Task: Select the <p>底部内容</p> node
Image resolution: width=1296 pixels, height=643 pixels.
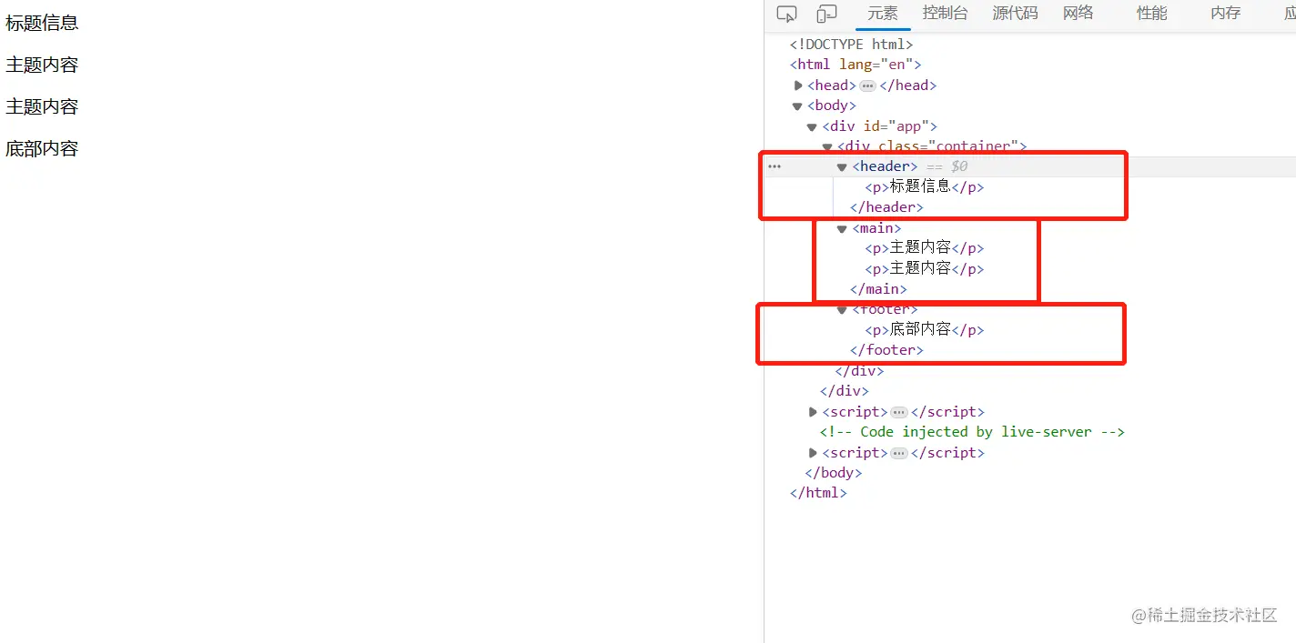Action: pyautogui.click(x=925, y=329)
